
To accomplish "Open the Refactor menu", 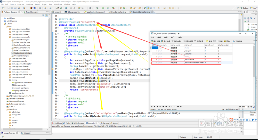I will [21, 4].
